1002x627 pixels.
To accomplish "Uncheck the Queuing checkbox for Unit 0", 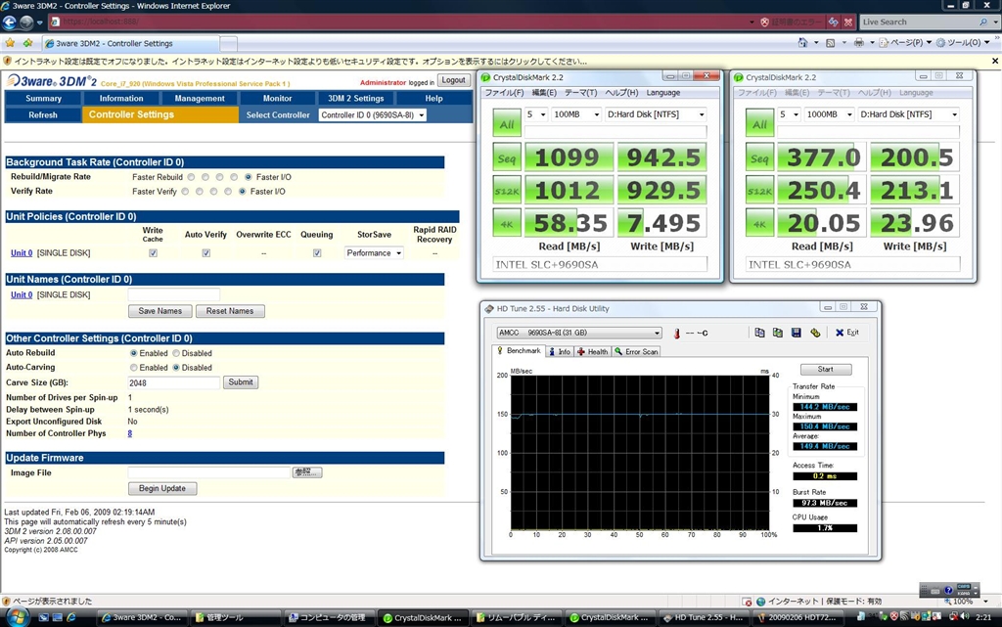I will point(317,253).
